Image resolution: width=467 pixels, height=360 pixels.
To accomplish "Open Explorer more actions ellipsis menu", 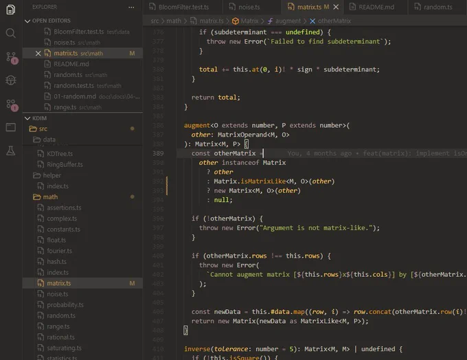I will [x=131, y=7].
